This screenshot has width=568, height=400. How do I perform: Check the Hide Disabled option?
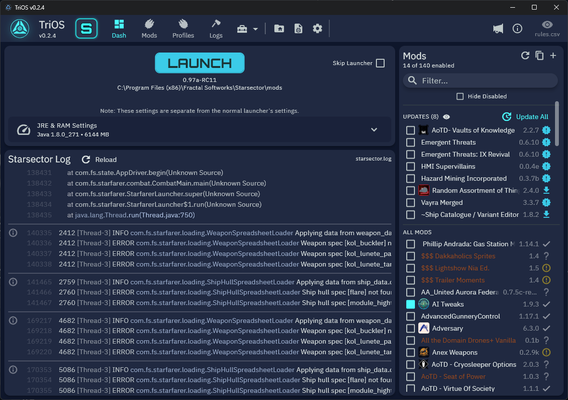pos(460,96)
